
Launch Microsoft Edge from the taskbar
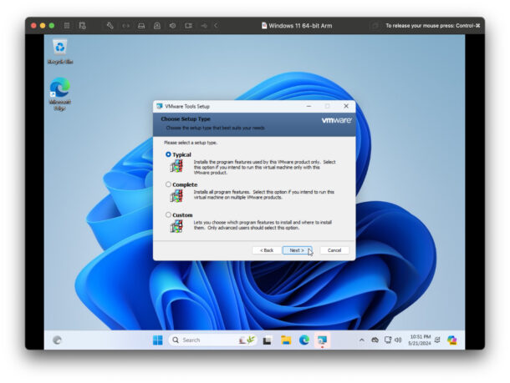pyautogui.click(x=304, y=340)
